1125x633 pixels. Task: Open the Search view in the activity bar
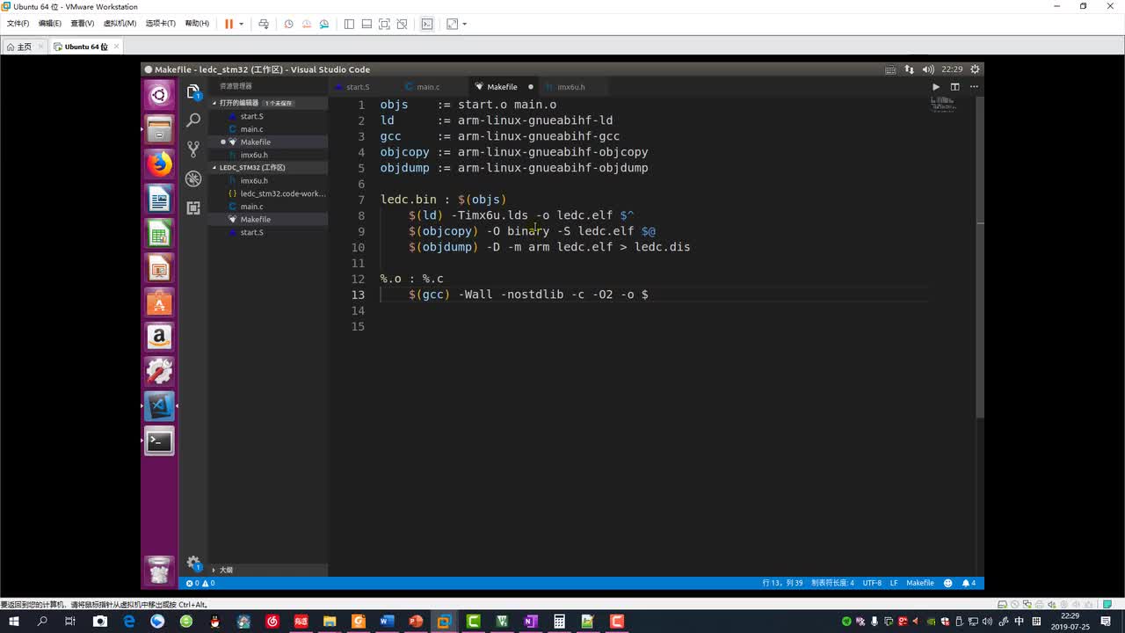point(193,120)
